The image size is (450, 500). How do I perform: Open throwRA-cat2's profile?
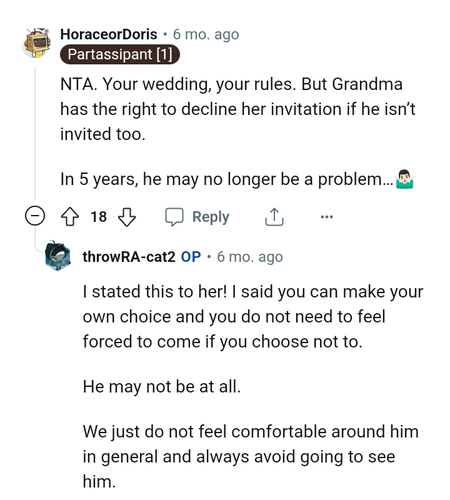tap(129, 257)
